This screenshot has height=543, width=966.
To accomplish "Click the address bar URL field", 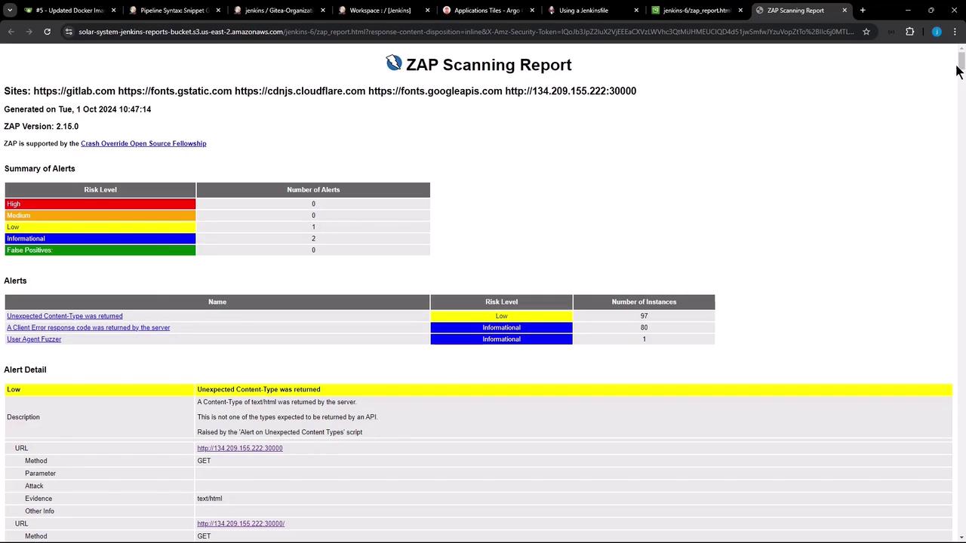I will point(466,32).
